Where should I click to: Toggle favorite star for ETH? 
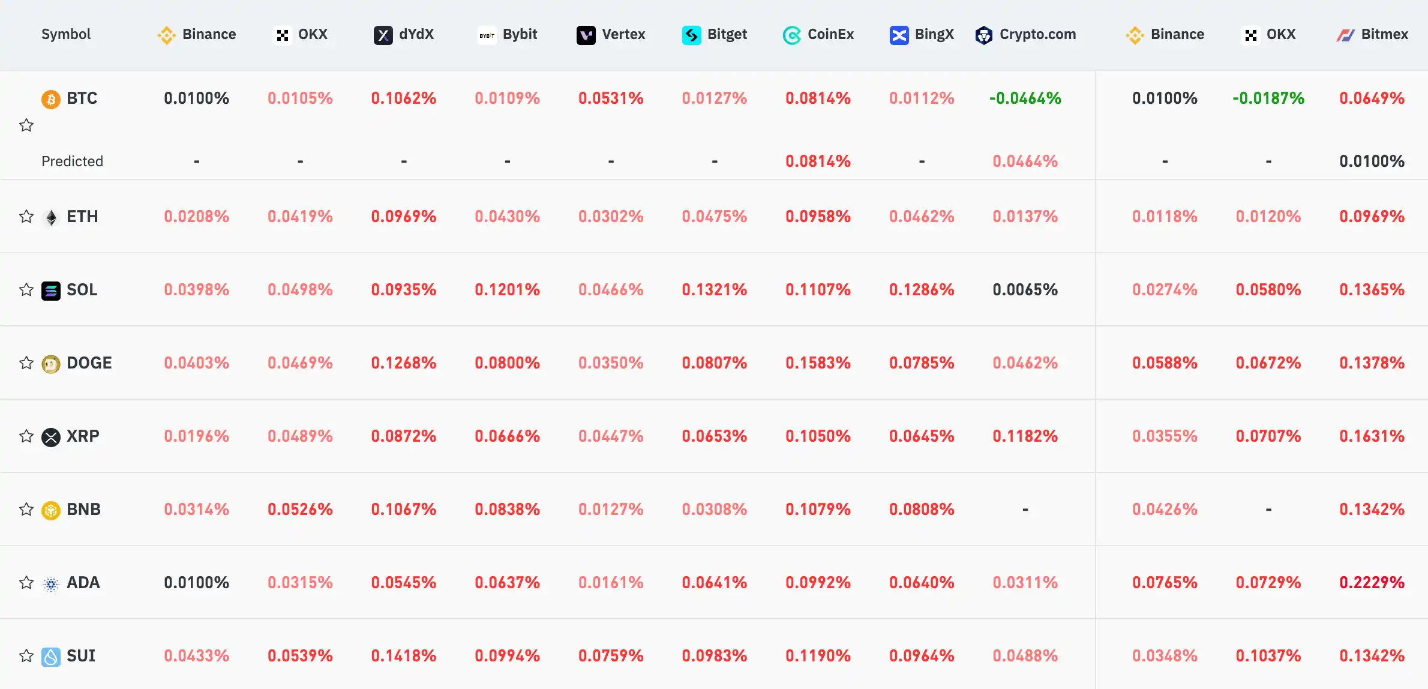point(26,217)
